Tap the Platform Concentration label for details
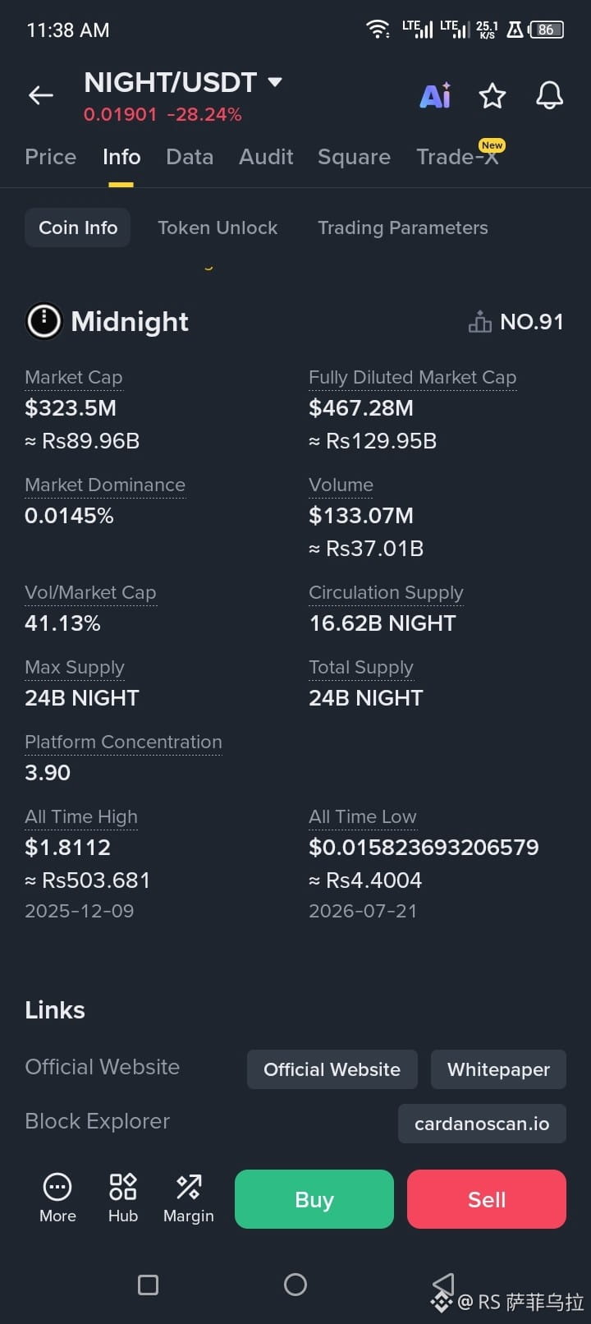This screenshot has height=1324, width=591. (x=123, y=742)
